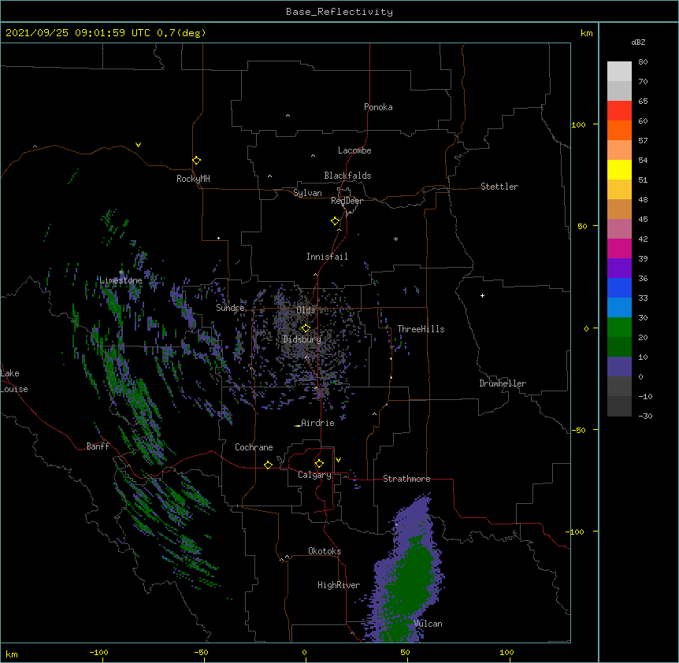The image size is (679, 663).
Task: Pick the purple 36-39 dBZ legend swatch
Action: pos(619,268)
